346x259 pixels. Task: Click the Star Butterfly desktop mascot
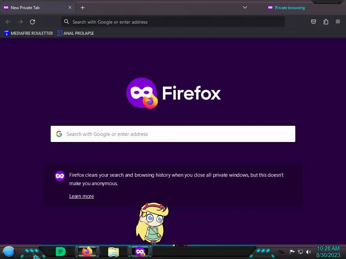point(152,223)
